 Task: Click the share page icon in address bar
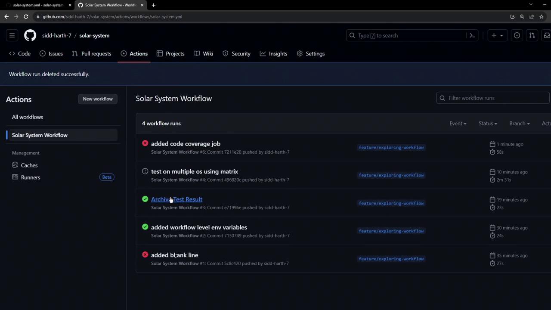[x=532, y=16]
